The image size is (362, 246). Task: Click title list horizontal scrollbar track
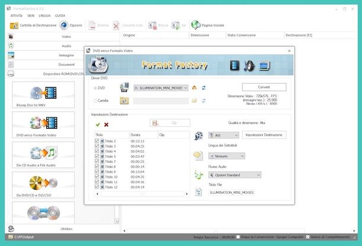pos(142,194)
